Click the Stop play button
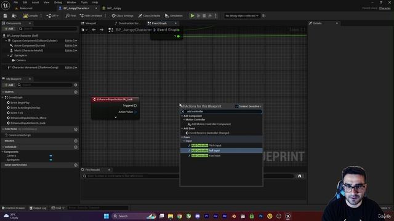The width and height of the screenshot is (394, 221). (204, 16)
